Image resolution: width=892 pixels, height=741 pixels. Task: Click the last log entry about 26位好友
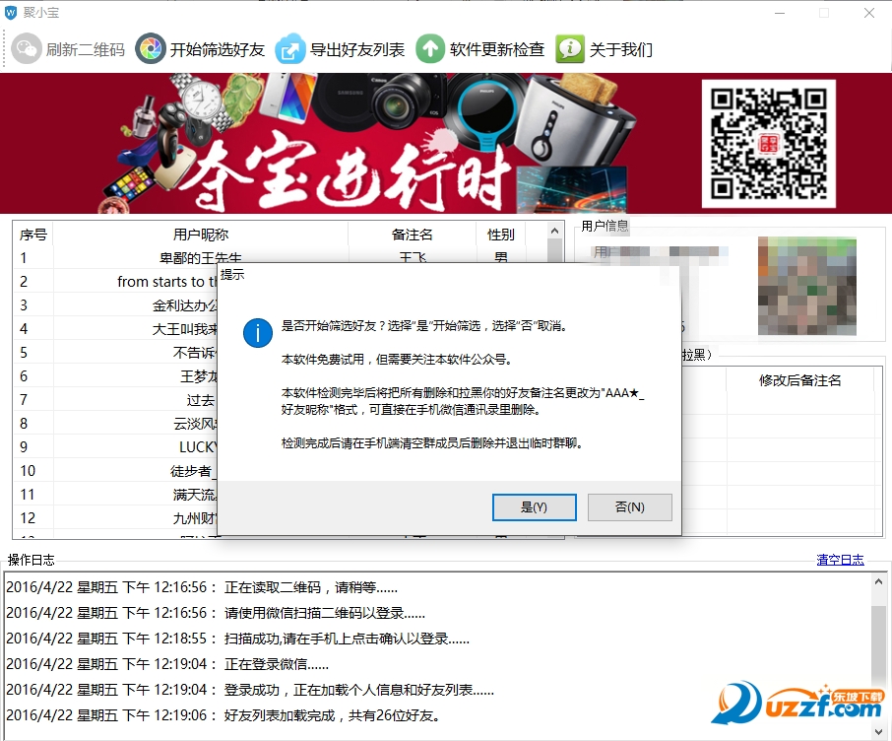point(223,715)
